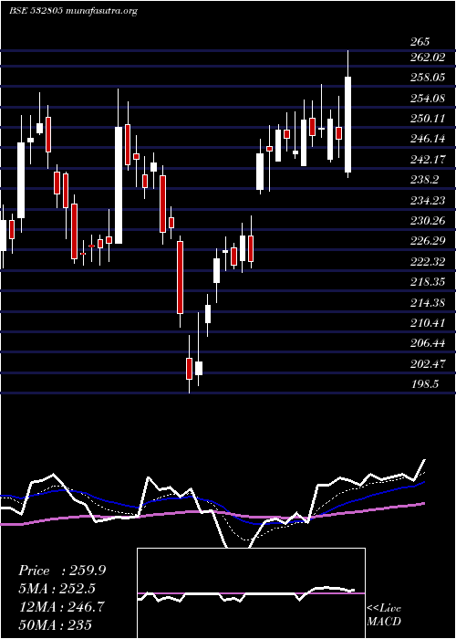This screenshot has width=456, height=639.
Task: Select the 258.05 price axis label
Action: [x=428, y=78]
